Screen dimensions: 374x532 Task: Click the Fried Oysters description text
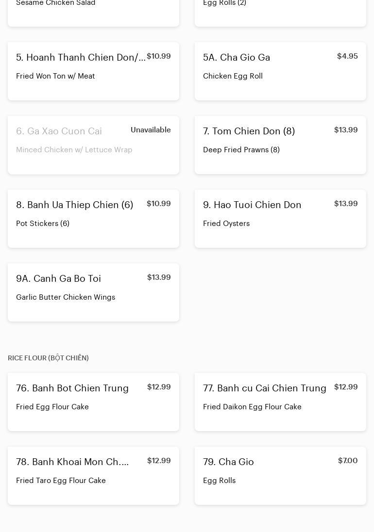226,224
